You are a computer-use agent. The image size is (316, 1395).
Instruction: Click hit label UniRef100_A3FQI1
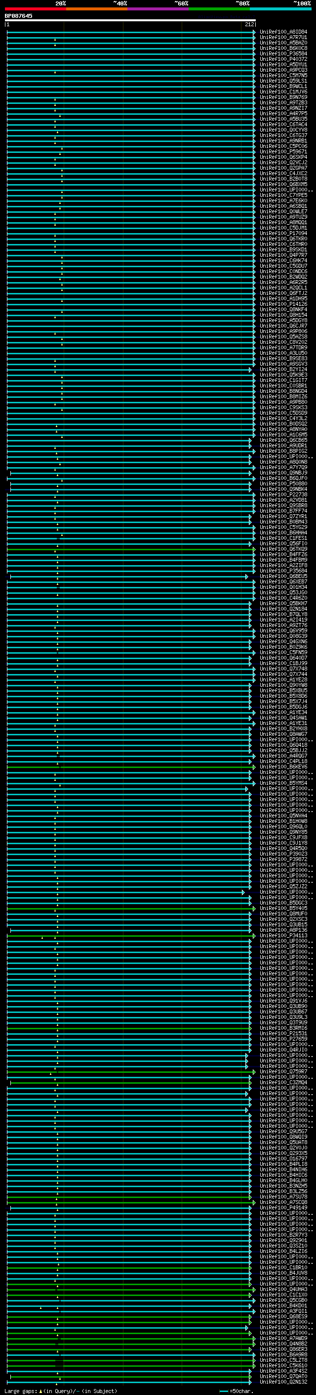coord(283,1311)
